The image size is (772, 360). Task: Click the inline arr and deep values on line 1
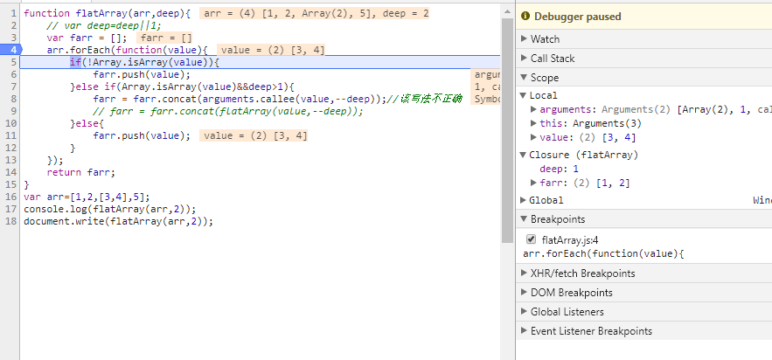point(314,13)
